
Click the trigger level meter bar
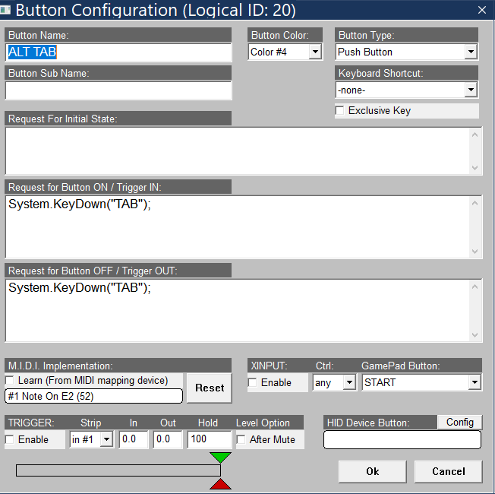(x=118, y=470)
